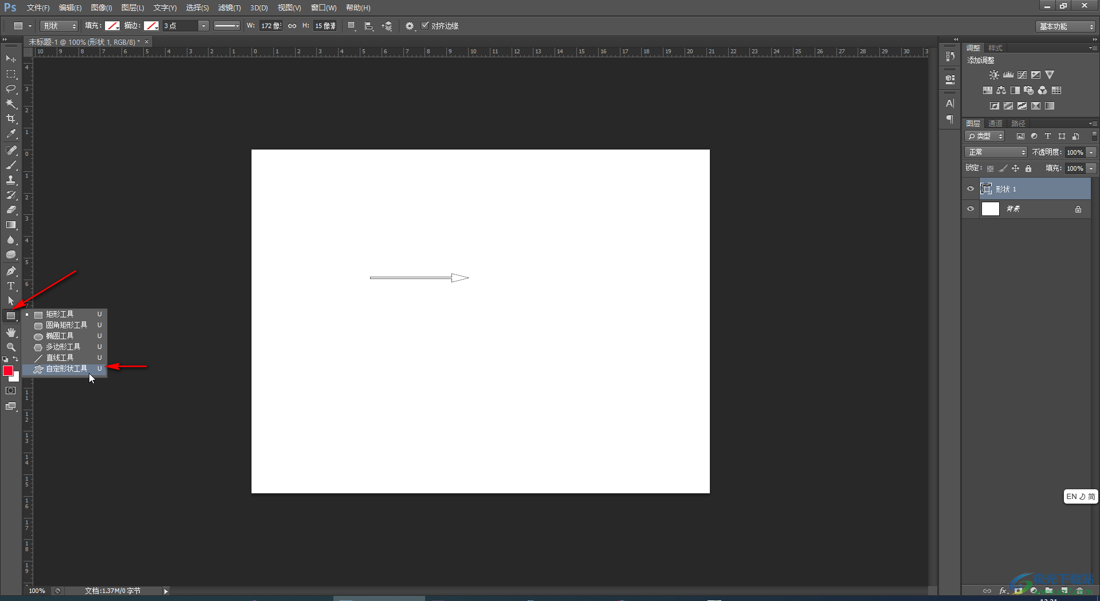Choose 椭圆工具 from the flyout
This screenshot has height=601, width=1100.
click(65, 336)
